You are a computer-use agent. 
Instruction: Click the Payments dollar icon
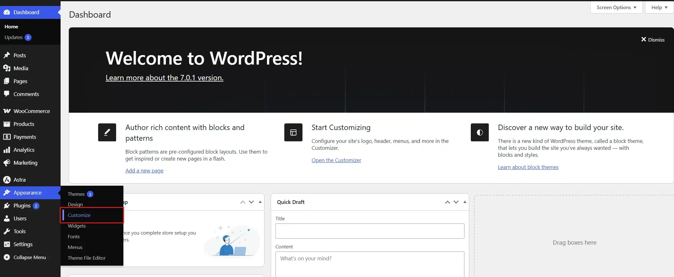coord(7,137)
